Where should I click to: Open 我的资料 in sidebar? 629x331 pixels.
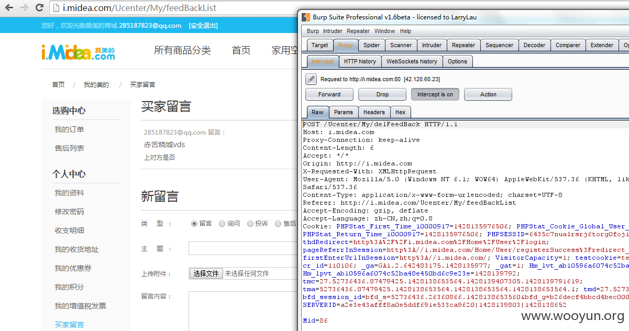coord(69,193)
